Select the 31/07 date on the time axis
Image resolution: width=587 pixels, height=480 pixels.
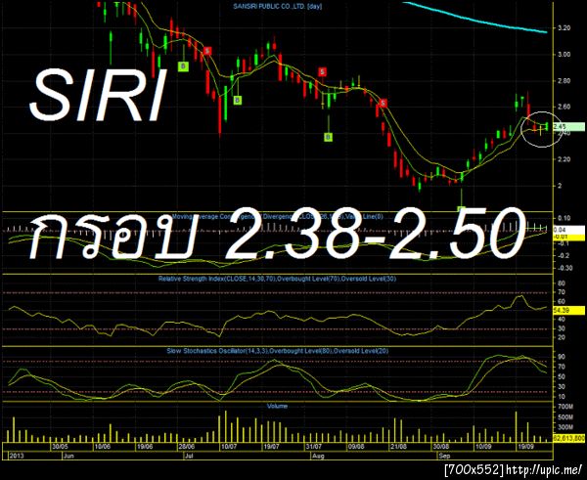coord(314,447)
